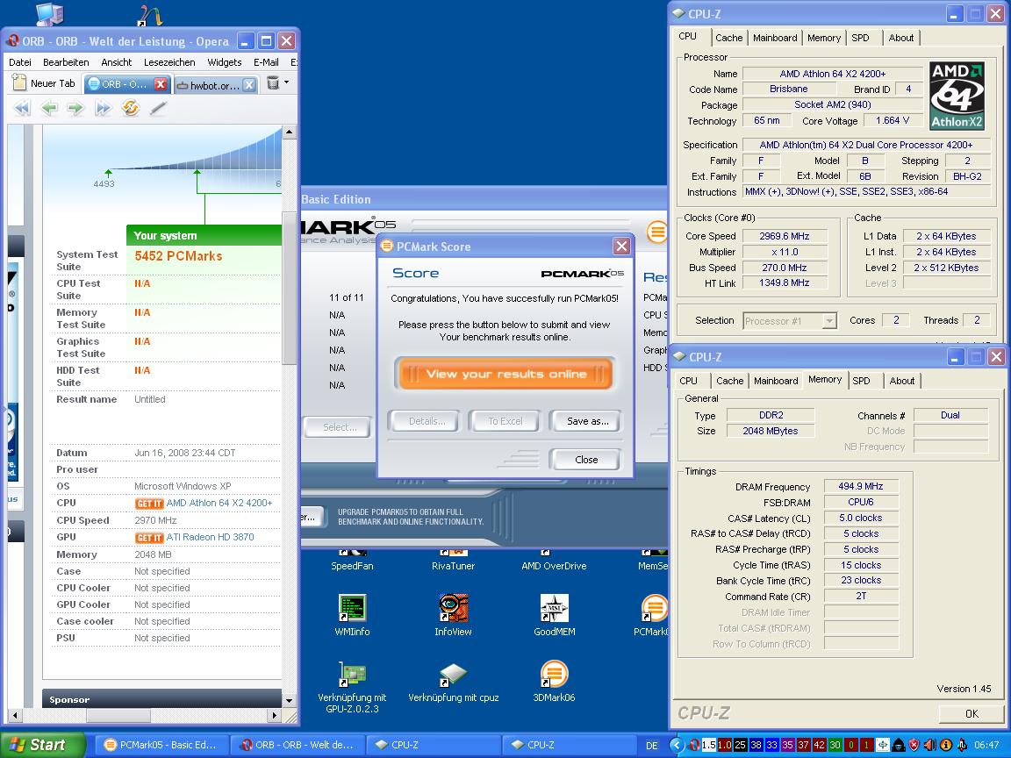Click ATI Radeon HD 3870 link
Image resolution: width=1011 pixels, height=758 pixels.
211,537
